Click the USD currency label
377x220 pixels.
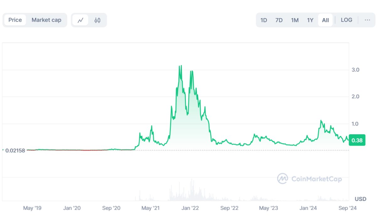click(360, 199)
